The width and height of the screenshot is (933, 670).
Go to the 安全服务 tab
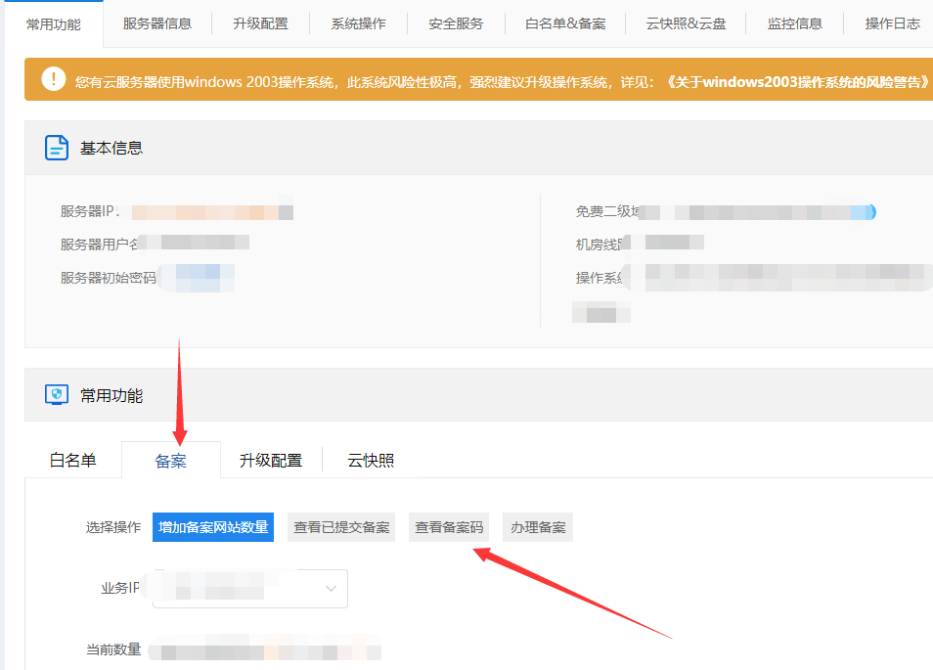456,23
